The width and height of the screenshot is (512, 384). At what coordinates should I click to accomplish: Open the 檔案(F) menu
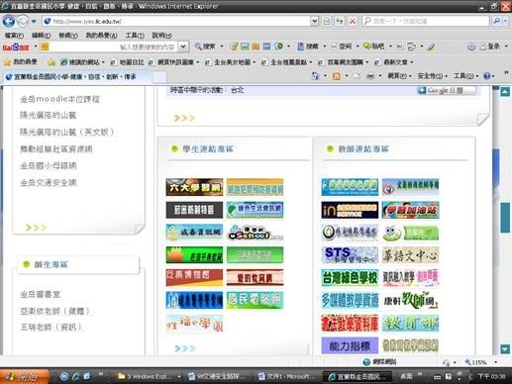[14, 35]
